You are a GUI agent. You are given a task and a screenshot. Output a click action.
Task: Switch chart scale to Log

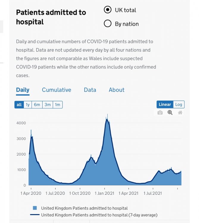coord(179,104)
